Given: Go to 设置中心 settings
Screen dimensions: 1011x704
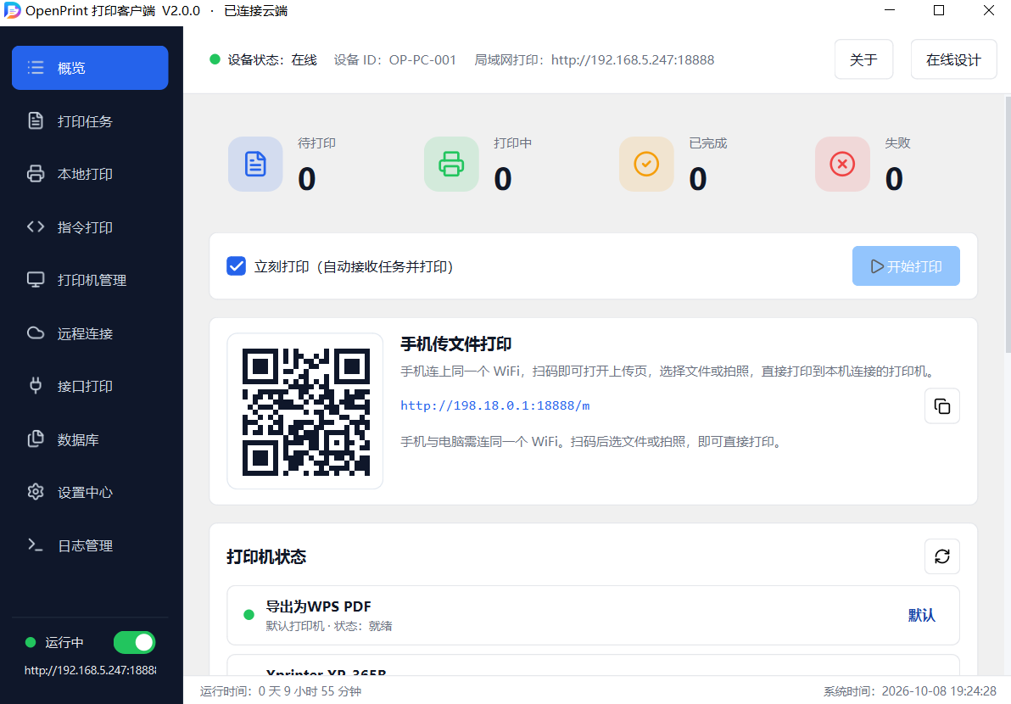Looking at the screenshot, I should point(90,492).
